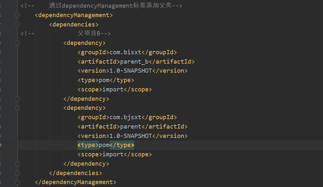Click the opening <dependencyManagement> tag text
Screen dimensions: 323x187
74,15
